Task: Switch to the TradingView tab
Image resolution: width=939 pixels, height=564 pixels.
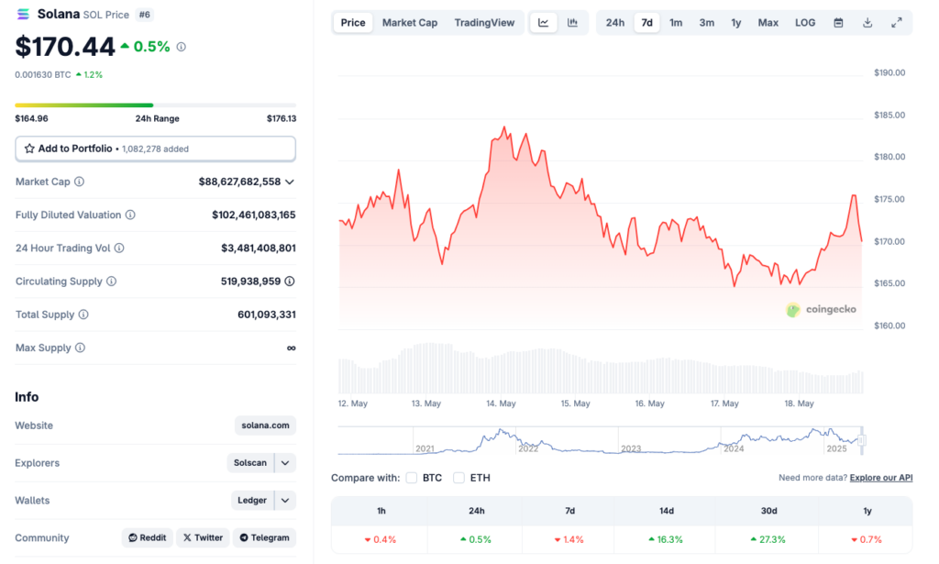Action: [x=484, y=23]
